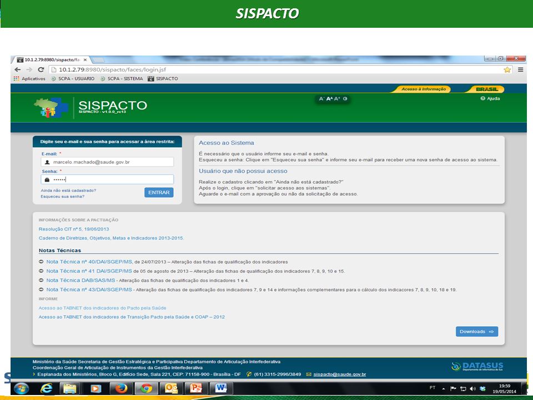Click the ENTRAR login button
The height and width of the screenshot is (400, 533).
coord(159,193)
